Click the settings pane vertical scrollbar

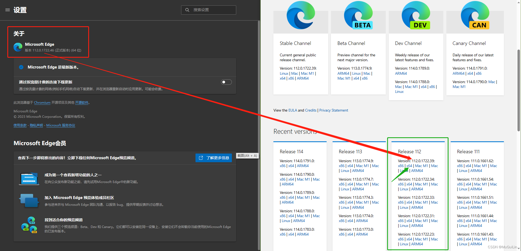(x=259, y=135)
